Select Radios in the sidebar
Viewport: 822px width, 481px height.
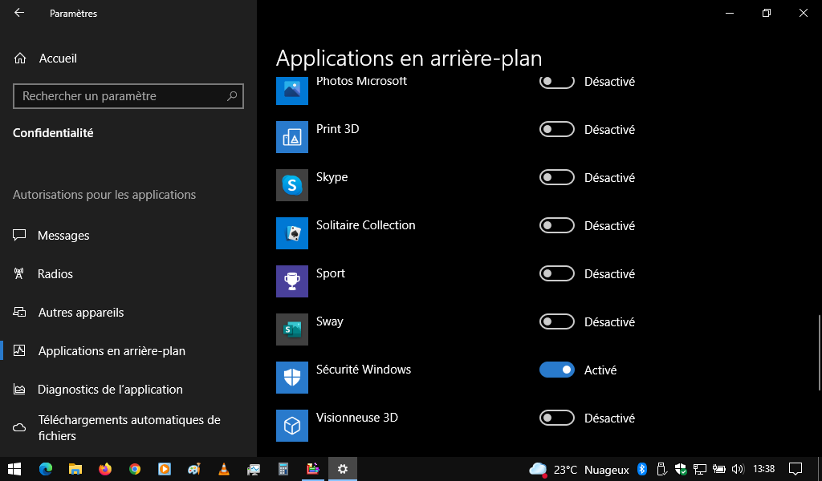55,274
